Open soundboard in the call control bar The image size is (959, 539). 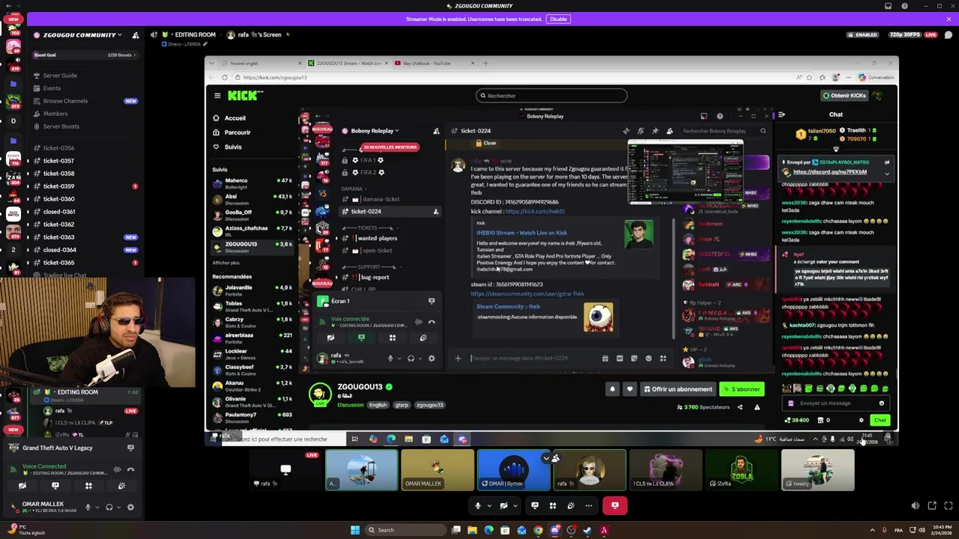click(x=571, y=505)
